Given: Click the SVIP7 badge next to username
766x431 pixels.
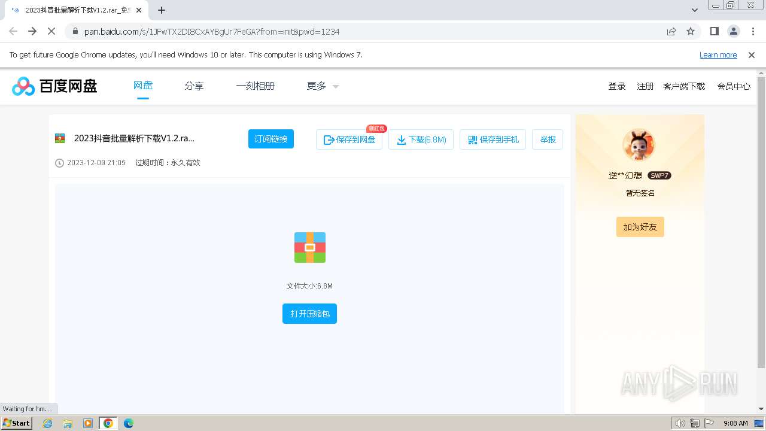Looking at the screenshot, I should click(659, 175).
